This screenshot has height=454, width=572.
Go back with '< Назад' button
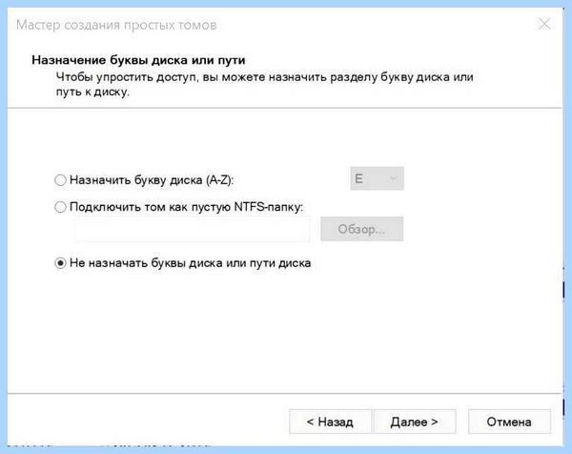(330, 422)
